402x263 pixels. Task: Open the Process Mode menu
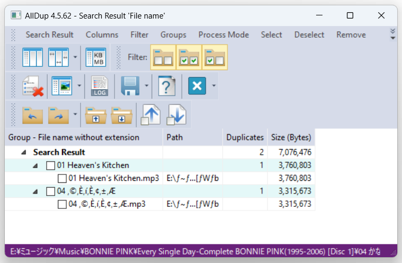tap(224, 34)
